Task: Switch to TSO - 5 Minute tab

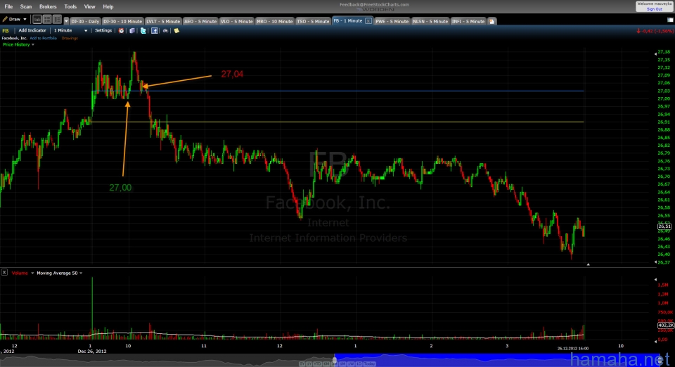Action: coord(313,21)
